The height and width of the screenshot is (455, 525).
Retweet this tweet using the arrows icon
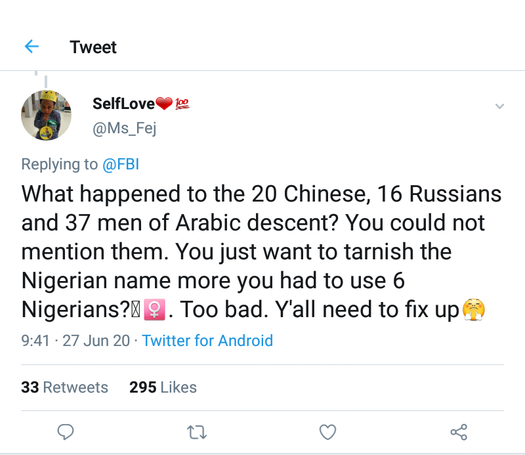pos(196,431)
